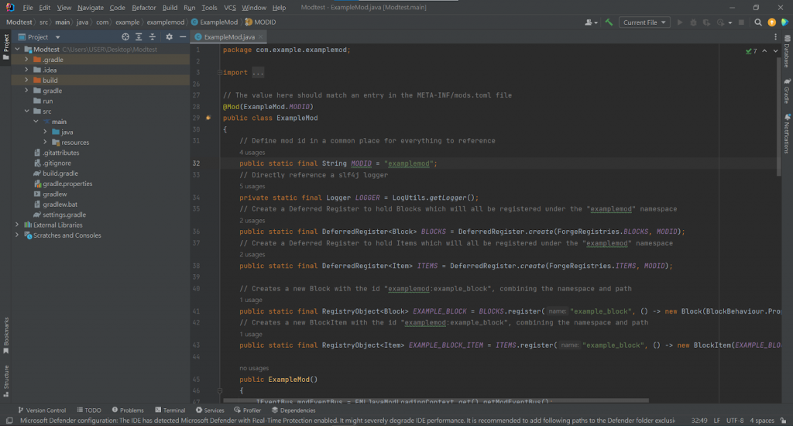Image resolution: width=793 pixels, height=426 pixels.
Task: Click the Build Project hammer icon
Action: point(609,22)
